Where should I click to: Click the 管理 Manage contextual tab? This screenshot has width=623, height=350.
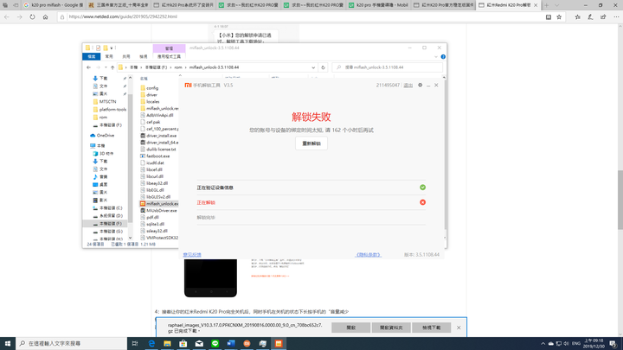169,48
